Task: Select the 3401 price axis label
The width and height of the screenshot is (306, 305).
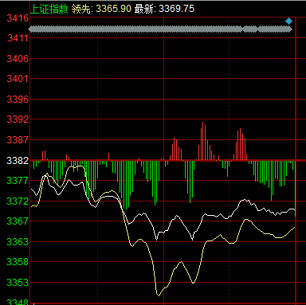Action: tap(18, 79)
